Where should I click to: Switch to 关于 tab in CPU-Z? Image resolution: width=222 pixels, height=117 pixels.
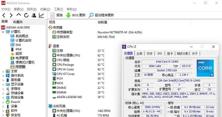coord(195,54)
